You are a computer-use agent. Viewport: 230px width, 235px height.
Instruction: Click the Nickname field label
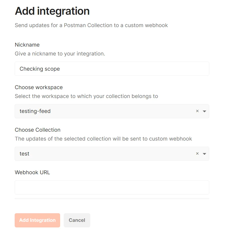[x=27, y=45]
